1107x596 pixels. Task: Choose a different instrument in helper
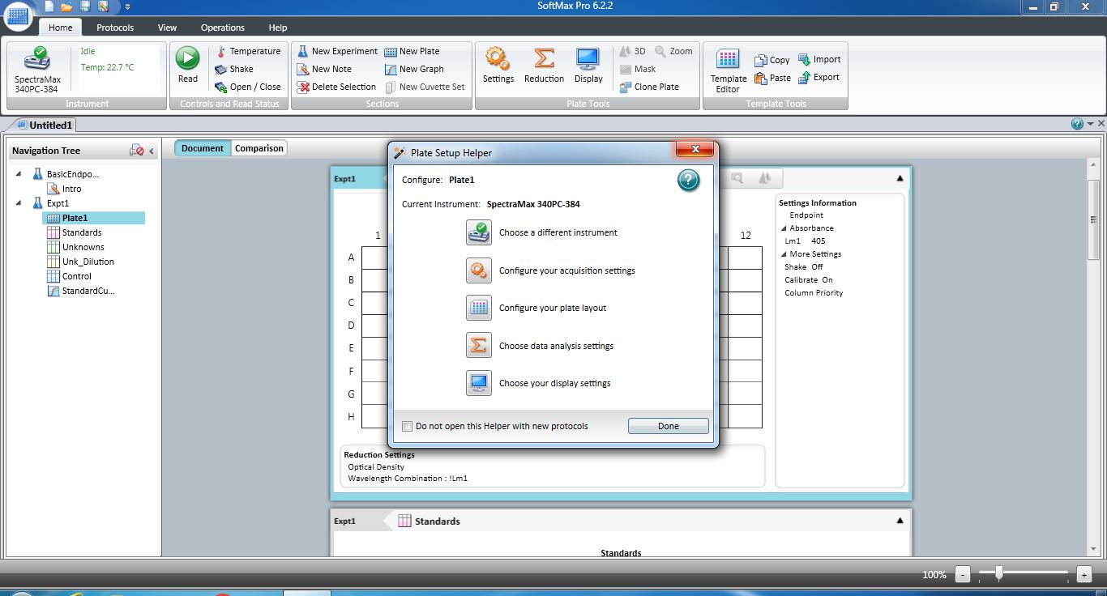(479, 233)
